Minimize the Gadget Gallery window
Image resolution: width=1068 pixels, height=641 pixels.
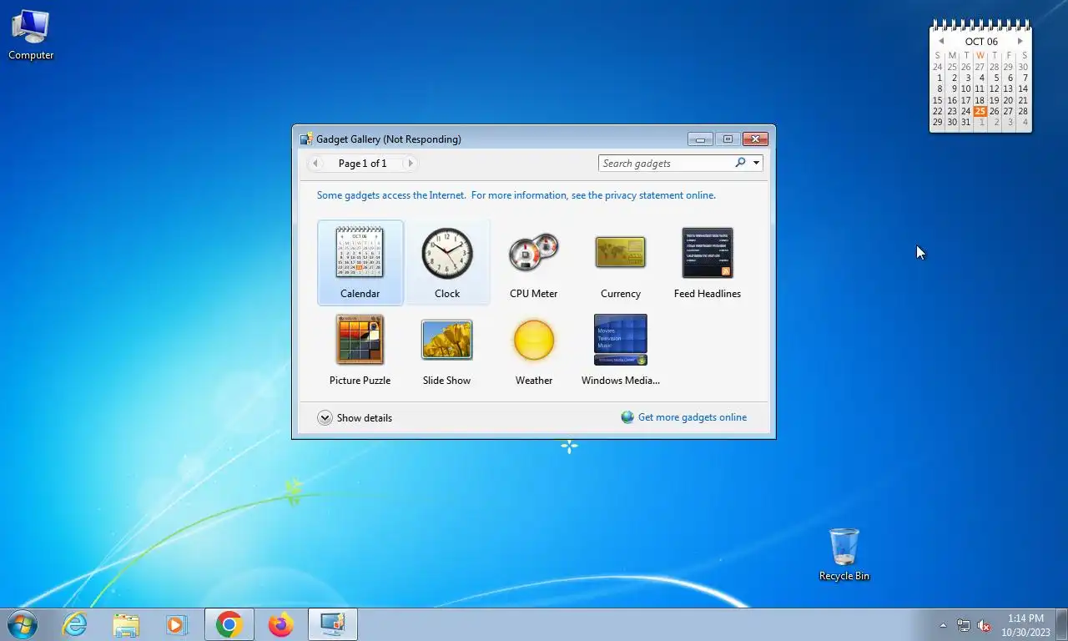pos(700,139)
